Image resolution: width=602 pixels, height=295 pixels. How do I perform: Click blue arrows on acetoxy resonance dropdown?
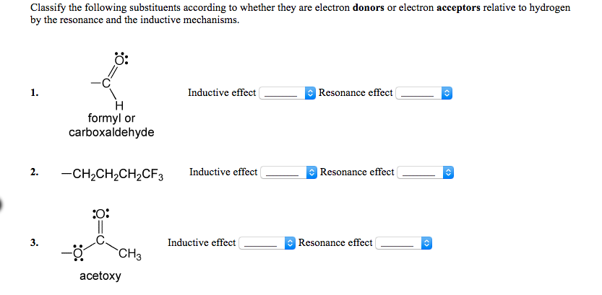[x=426, y=243]
